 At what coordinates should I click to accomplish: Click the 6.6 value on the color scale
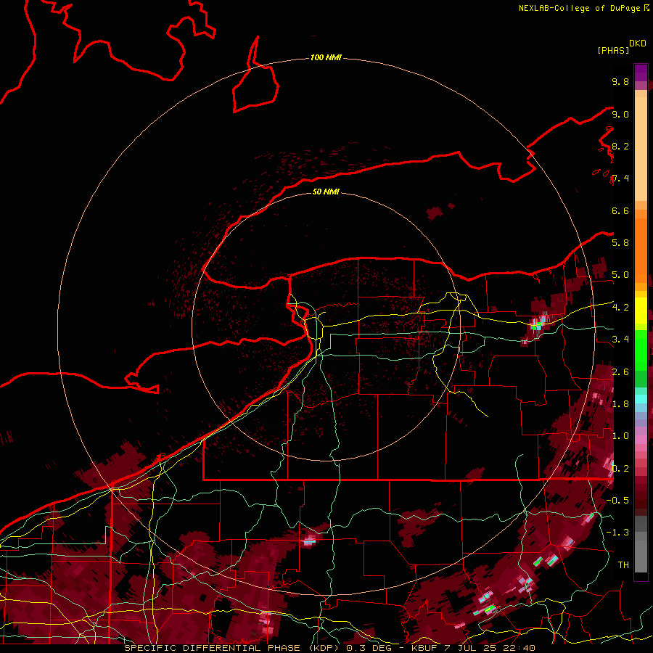coord(620,210)
